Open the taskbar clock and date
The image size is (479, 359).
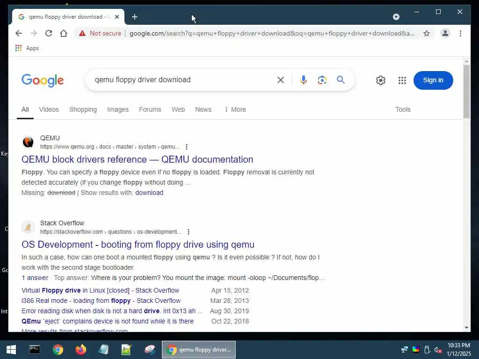459,350
